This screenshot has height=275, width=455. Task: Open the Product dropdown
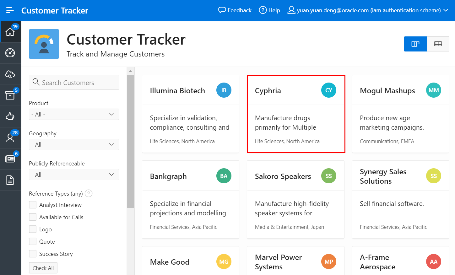click(x=74, y=114)
